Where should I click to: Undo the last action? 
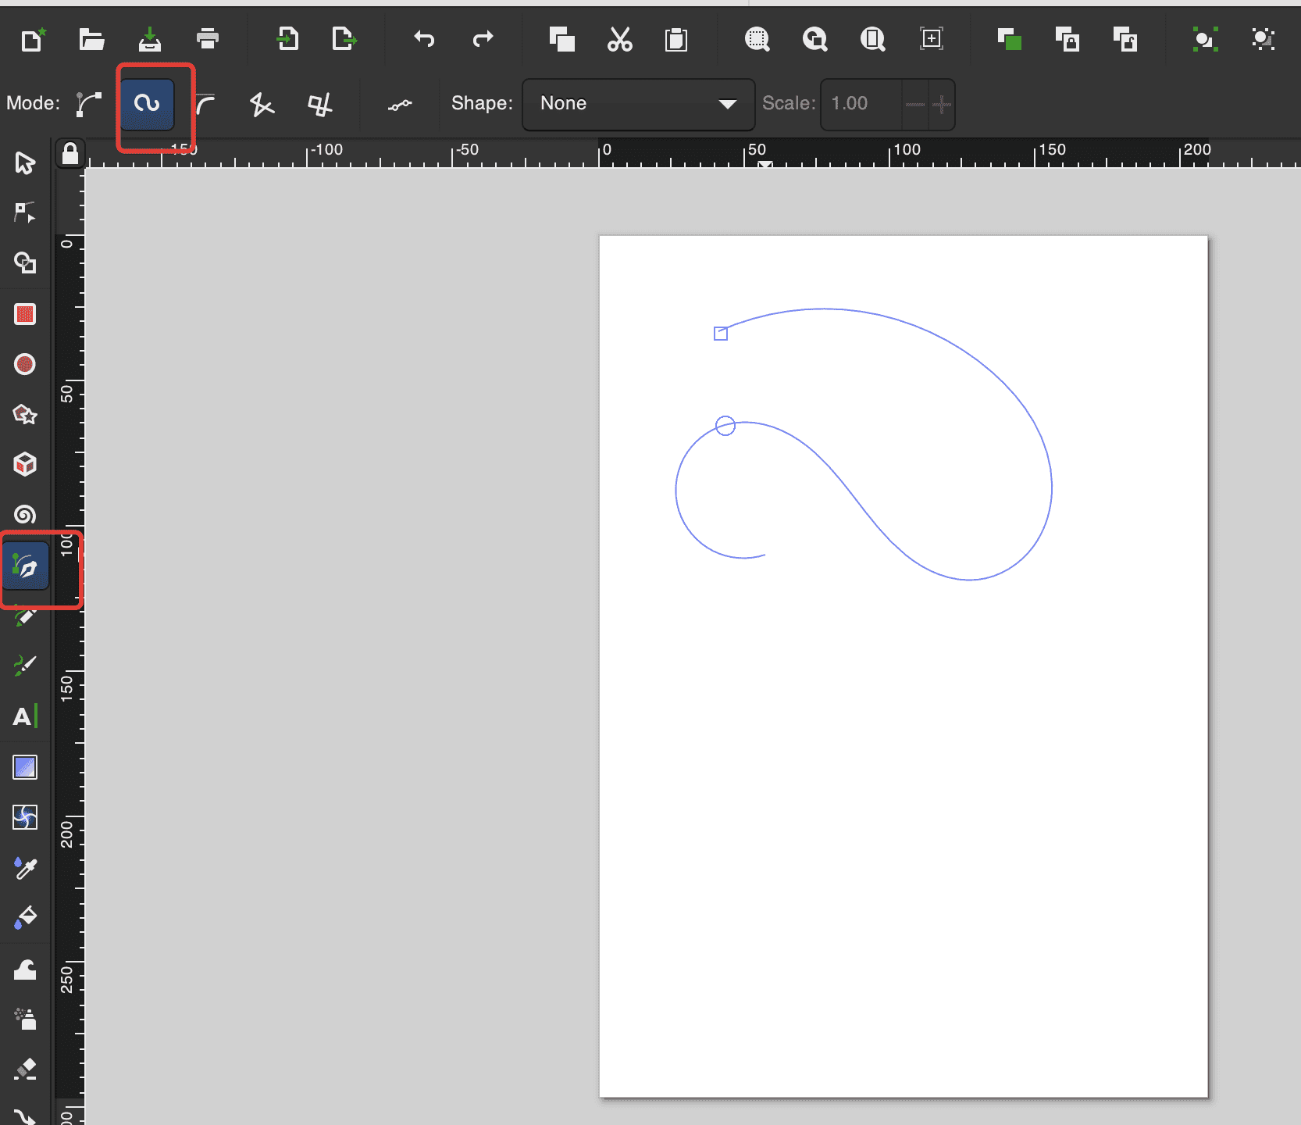[424, 38]
